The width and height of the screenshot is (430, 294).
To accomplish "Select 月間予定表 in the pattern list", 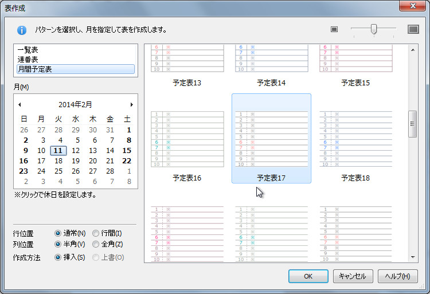I will pyautogui.click(x=76, y=69).
